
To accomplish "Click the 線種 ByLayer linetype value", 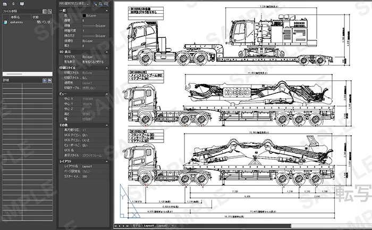I will (x=95, y=26).
